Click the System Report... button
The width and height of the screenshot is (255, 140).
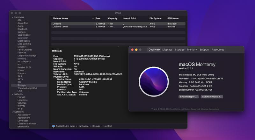188,97
